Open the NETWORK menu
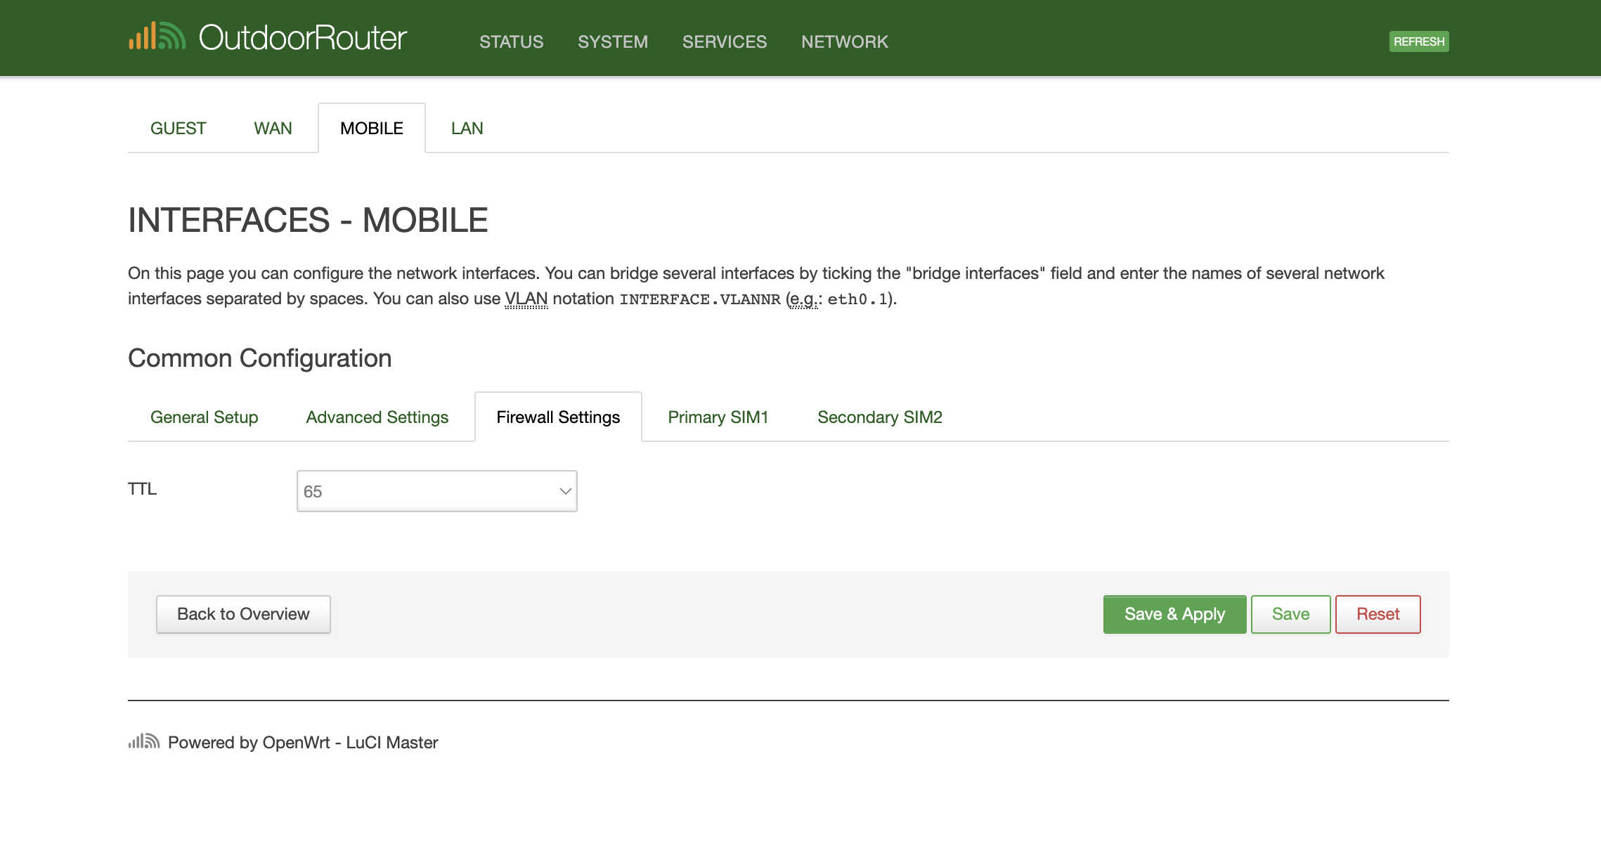1601x853 pixels. [x=845, y=41]
